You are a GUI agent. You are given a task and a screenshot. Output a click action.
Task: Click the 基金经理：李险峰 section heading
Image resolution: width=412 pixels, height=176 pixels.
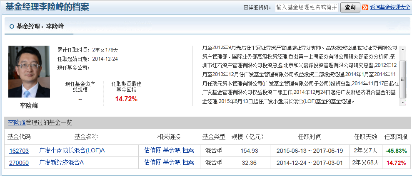[40, 26]
